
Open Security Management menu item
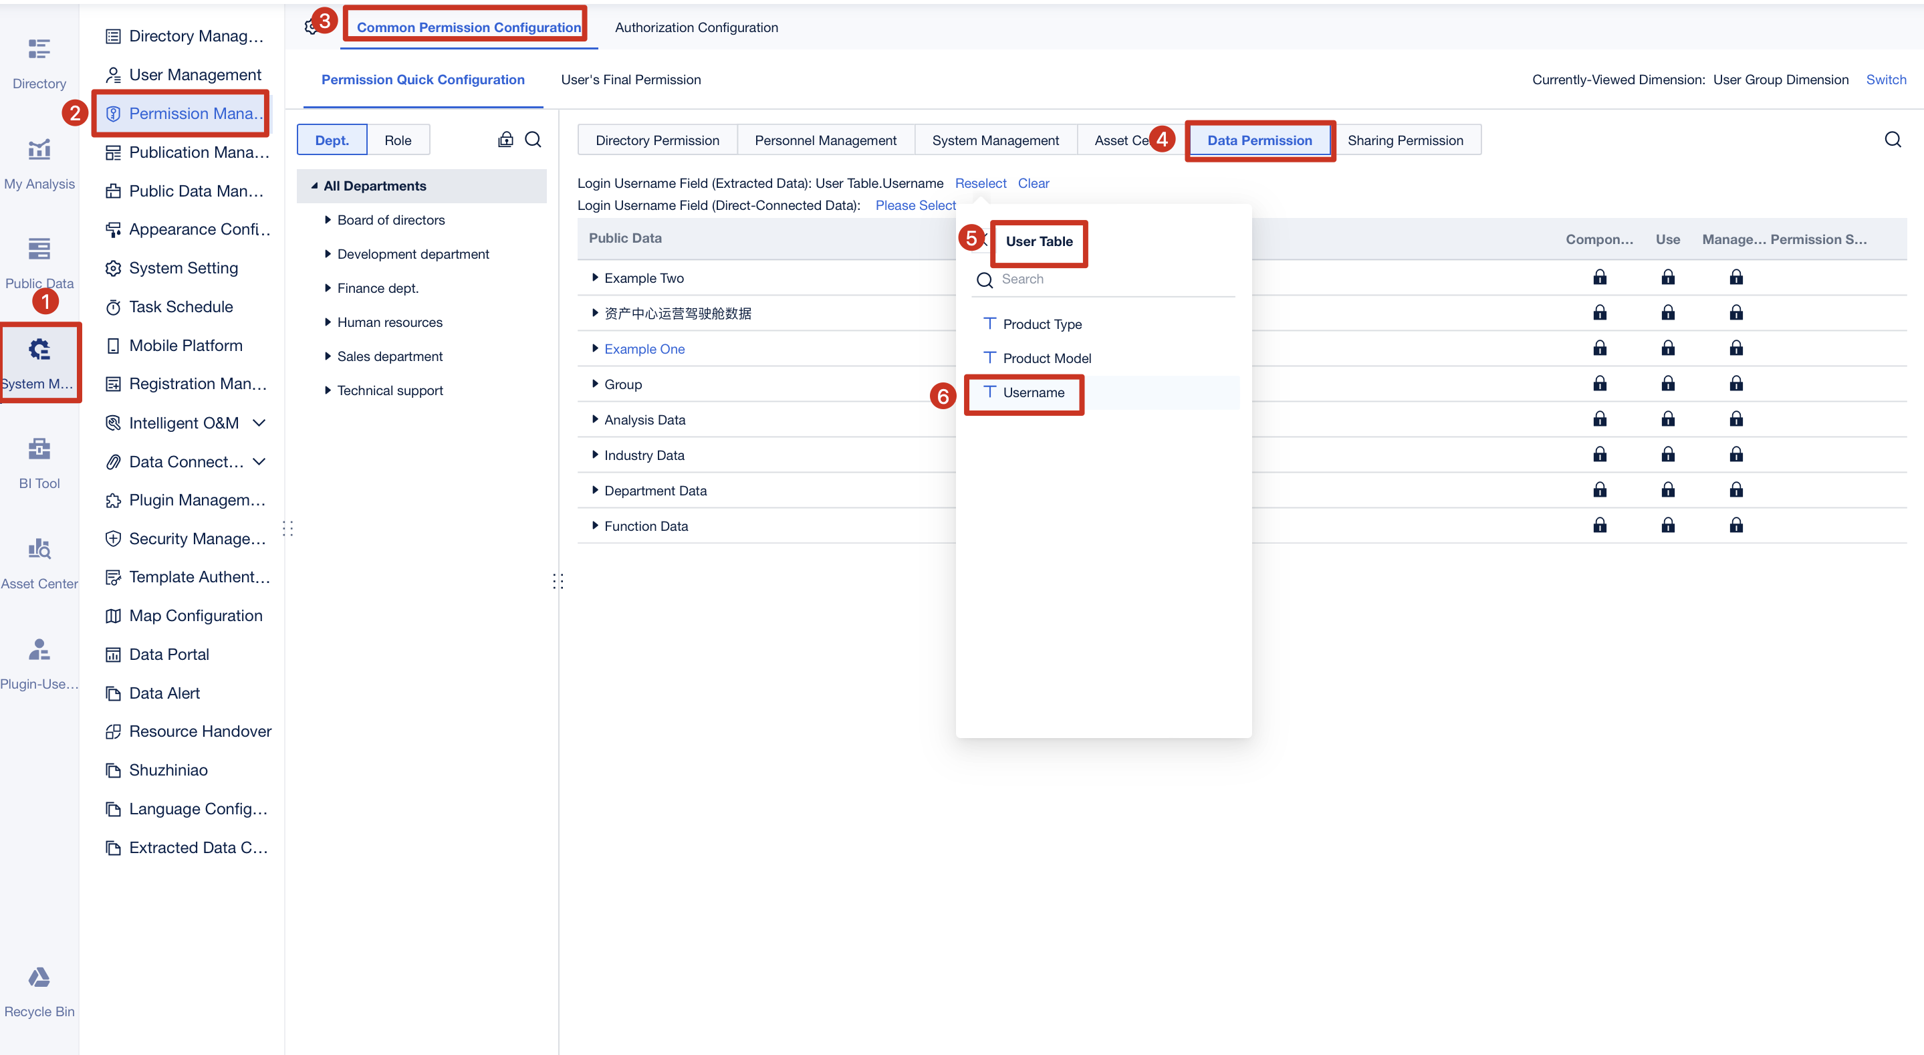[x=186, y=539]
